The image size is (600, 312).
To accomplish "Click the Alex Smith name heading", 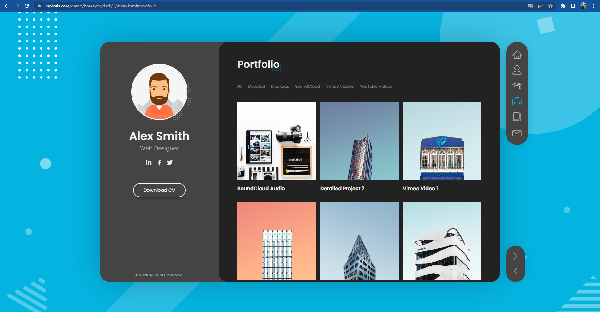I will tap(159, 136).
